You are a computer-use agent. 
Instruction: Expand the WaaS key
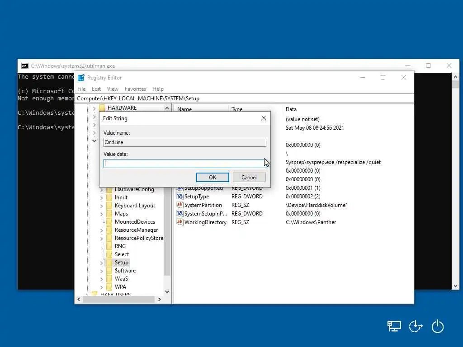click(x=102, y=279)
